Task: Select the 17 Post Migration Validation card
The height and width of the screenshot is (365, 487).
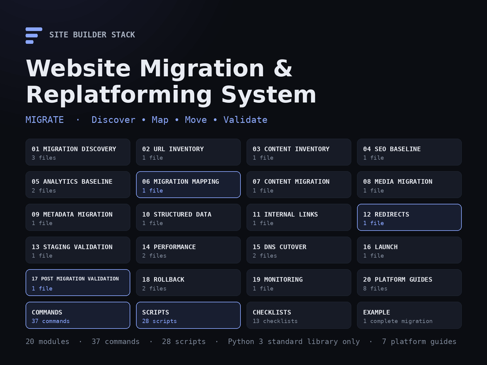Action: pyautogui.click(x=77, y=282)
